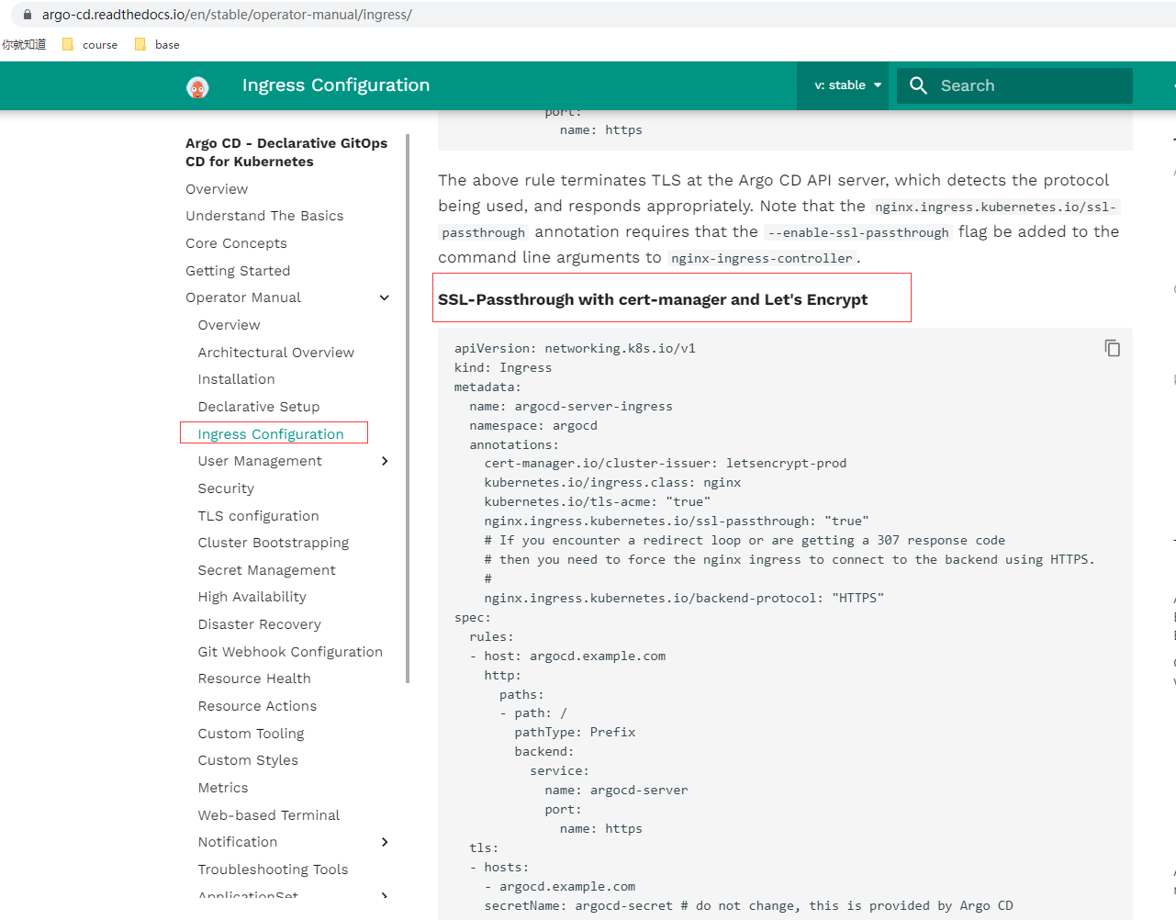1176x920 pixels.
Task: Open Architectural Overview page
Action: pos(275,353)
